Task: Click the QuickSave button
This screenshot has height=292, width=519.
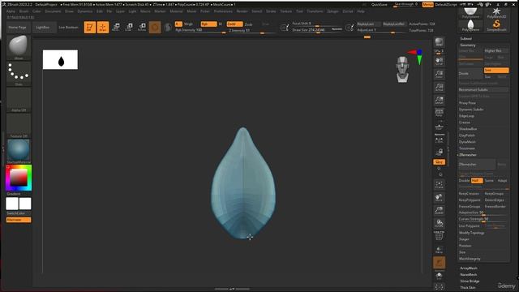Action: [x=379, y=5]
